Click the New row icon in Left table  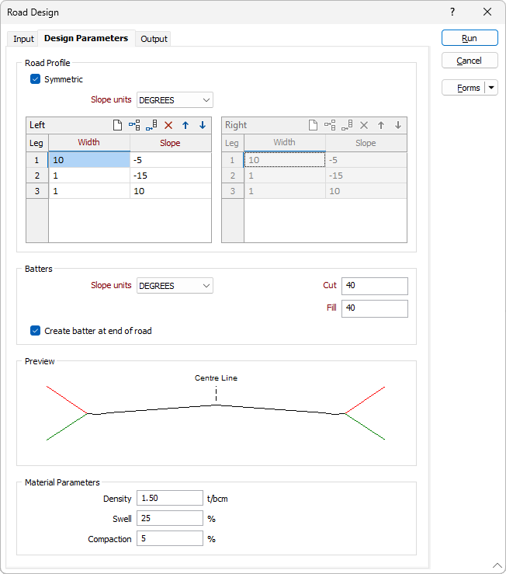[117, 125]
